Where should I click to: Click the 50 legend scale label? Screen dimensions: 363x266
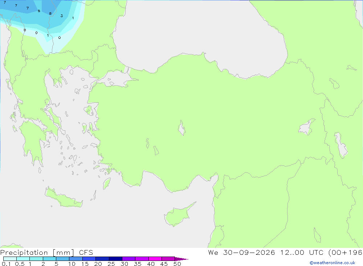177,264
